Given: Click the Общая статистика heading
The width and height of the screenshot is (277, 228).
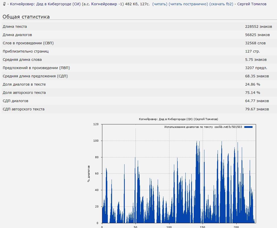Looking at the screenshot, I should (26, 17).
